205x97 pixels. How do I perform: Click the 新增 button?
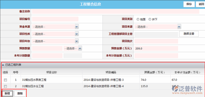7,93
